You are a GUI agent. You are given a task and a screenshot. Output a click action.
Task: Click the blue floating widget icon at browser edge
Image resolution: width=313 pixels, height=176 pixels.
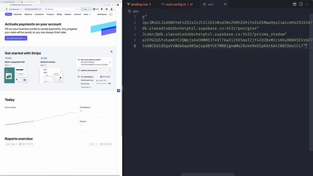point(118,90)
